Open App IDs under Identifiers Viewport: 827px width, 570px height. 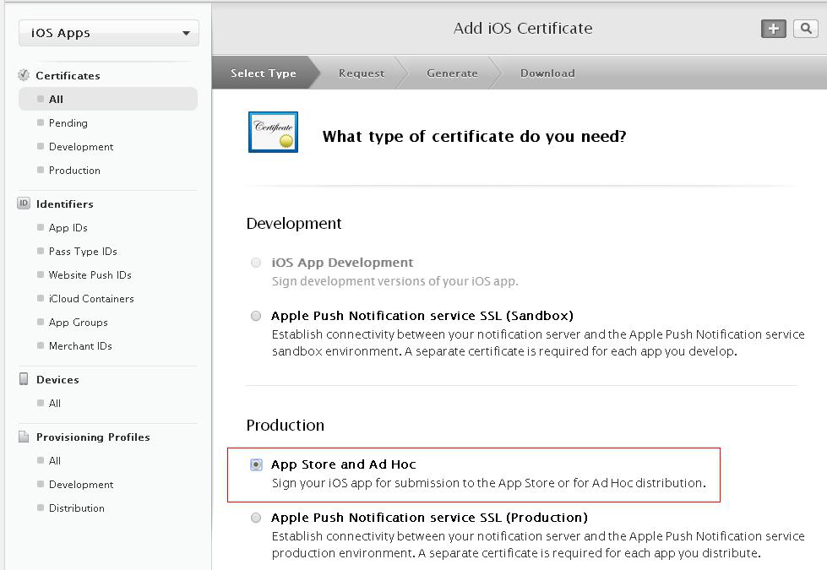[68, 228]
